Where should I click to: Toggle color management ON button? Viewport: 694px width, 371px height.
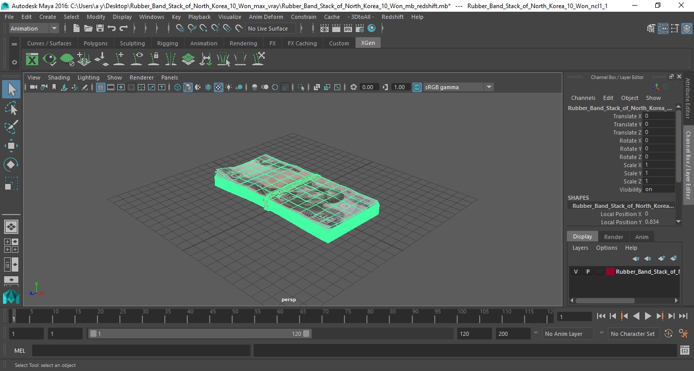(x=417, y=87)
